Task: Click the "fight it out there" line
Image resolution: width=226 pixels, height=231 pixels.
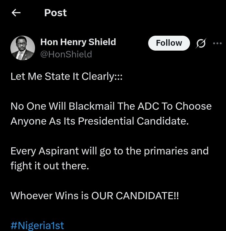Action: (x=49, y=165)
